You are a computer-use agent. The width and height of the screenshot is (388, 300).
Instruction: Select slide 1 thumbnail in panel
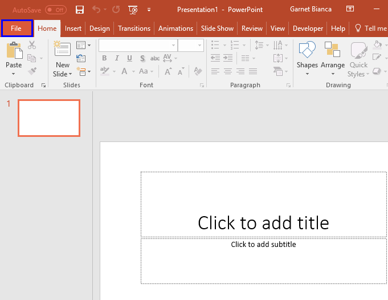click(49, 118)
